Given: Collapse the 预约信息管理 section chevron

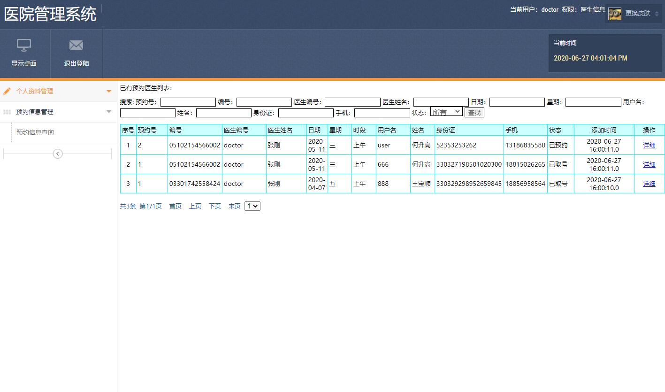Looking at the screenshot, I should coord(108,112).
